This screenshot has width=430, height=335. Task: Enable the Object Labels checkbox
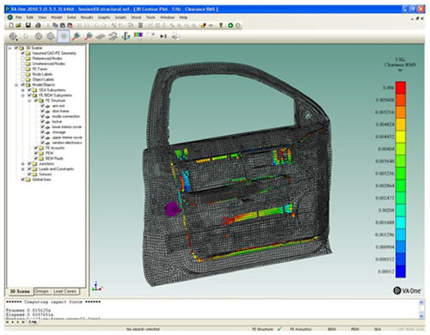pos(22,79)
